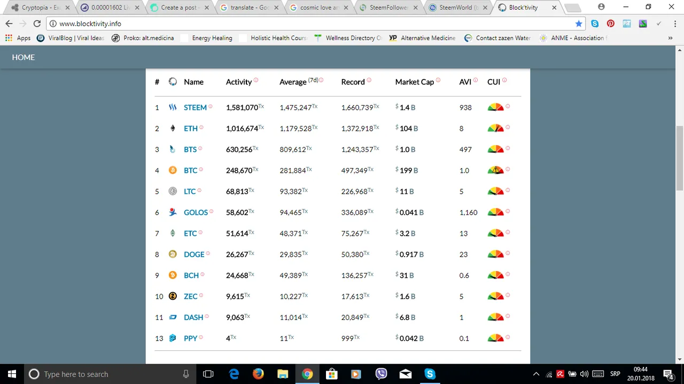Open Chrome profile user icon
Viewport: 684px width, 384px height.
pyautogui.click(x=601, y=7)
